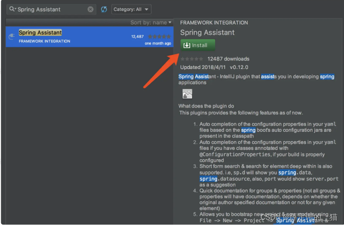Screen dimensions: 344x225
Task: Click the star rating in details panel
Action: point(192,59)
